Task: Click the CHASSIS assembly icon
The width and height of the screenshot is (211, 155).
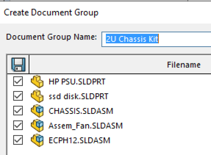Action: pos(36,111)
